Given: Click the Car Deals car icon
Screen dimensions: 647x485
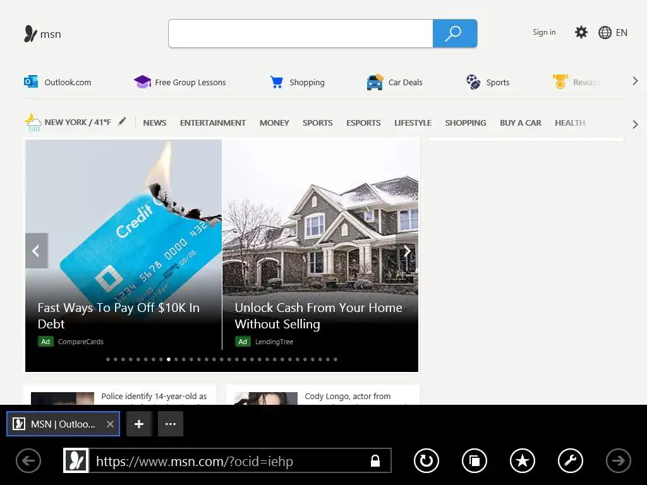Looking at the screenshot, I should pyautogui.click(x=375, y=82).
